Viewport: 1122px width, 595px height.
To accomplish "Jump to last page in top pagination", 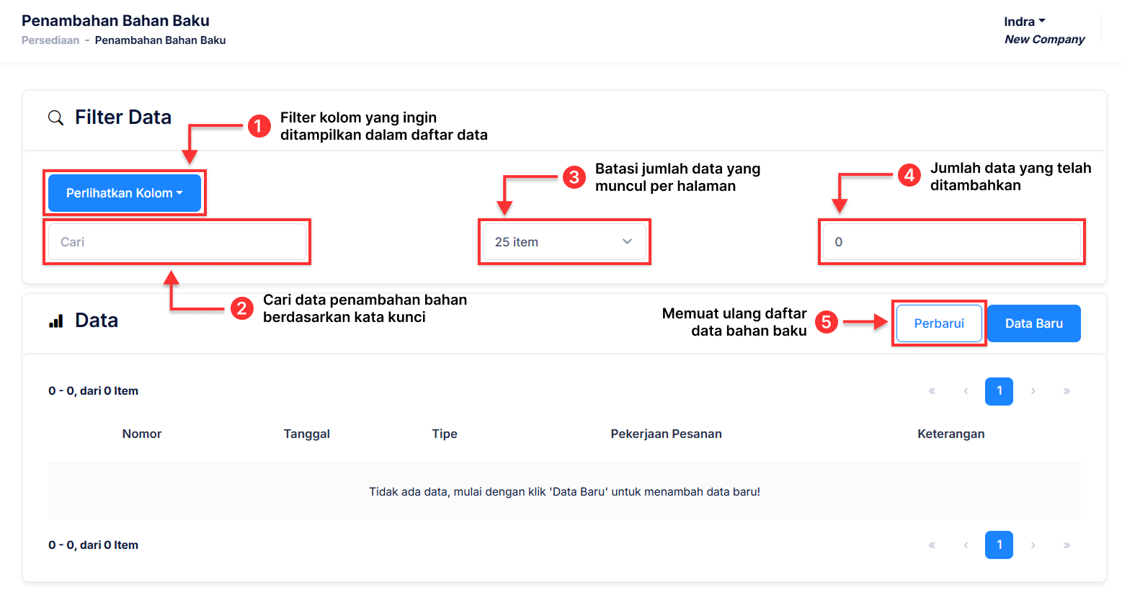I will click(x=1067, y=391).
